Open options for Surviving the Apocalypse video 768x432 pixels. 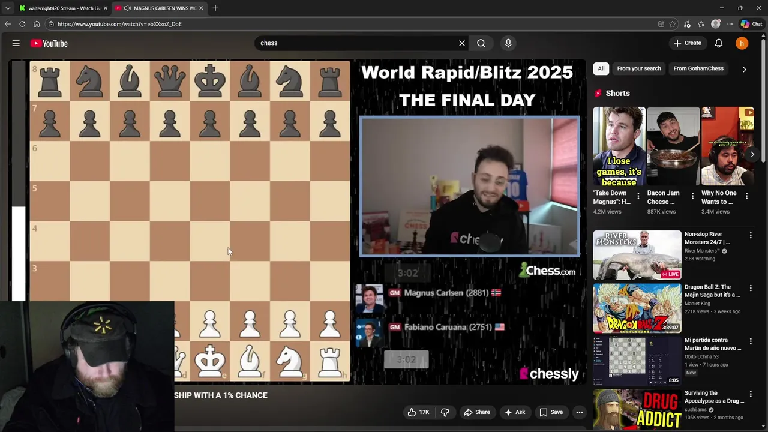[751, 394]
